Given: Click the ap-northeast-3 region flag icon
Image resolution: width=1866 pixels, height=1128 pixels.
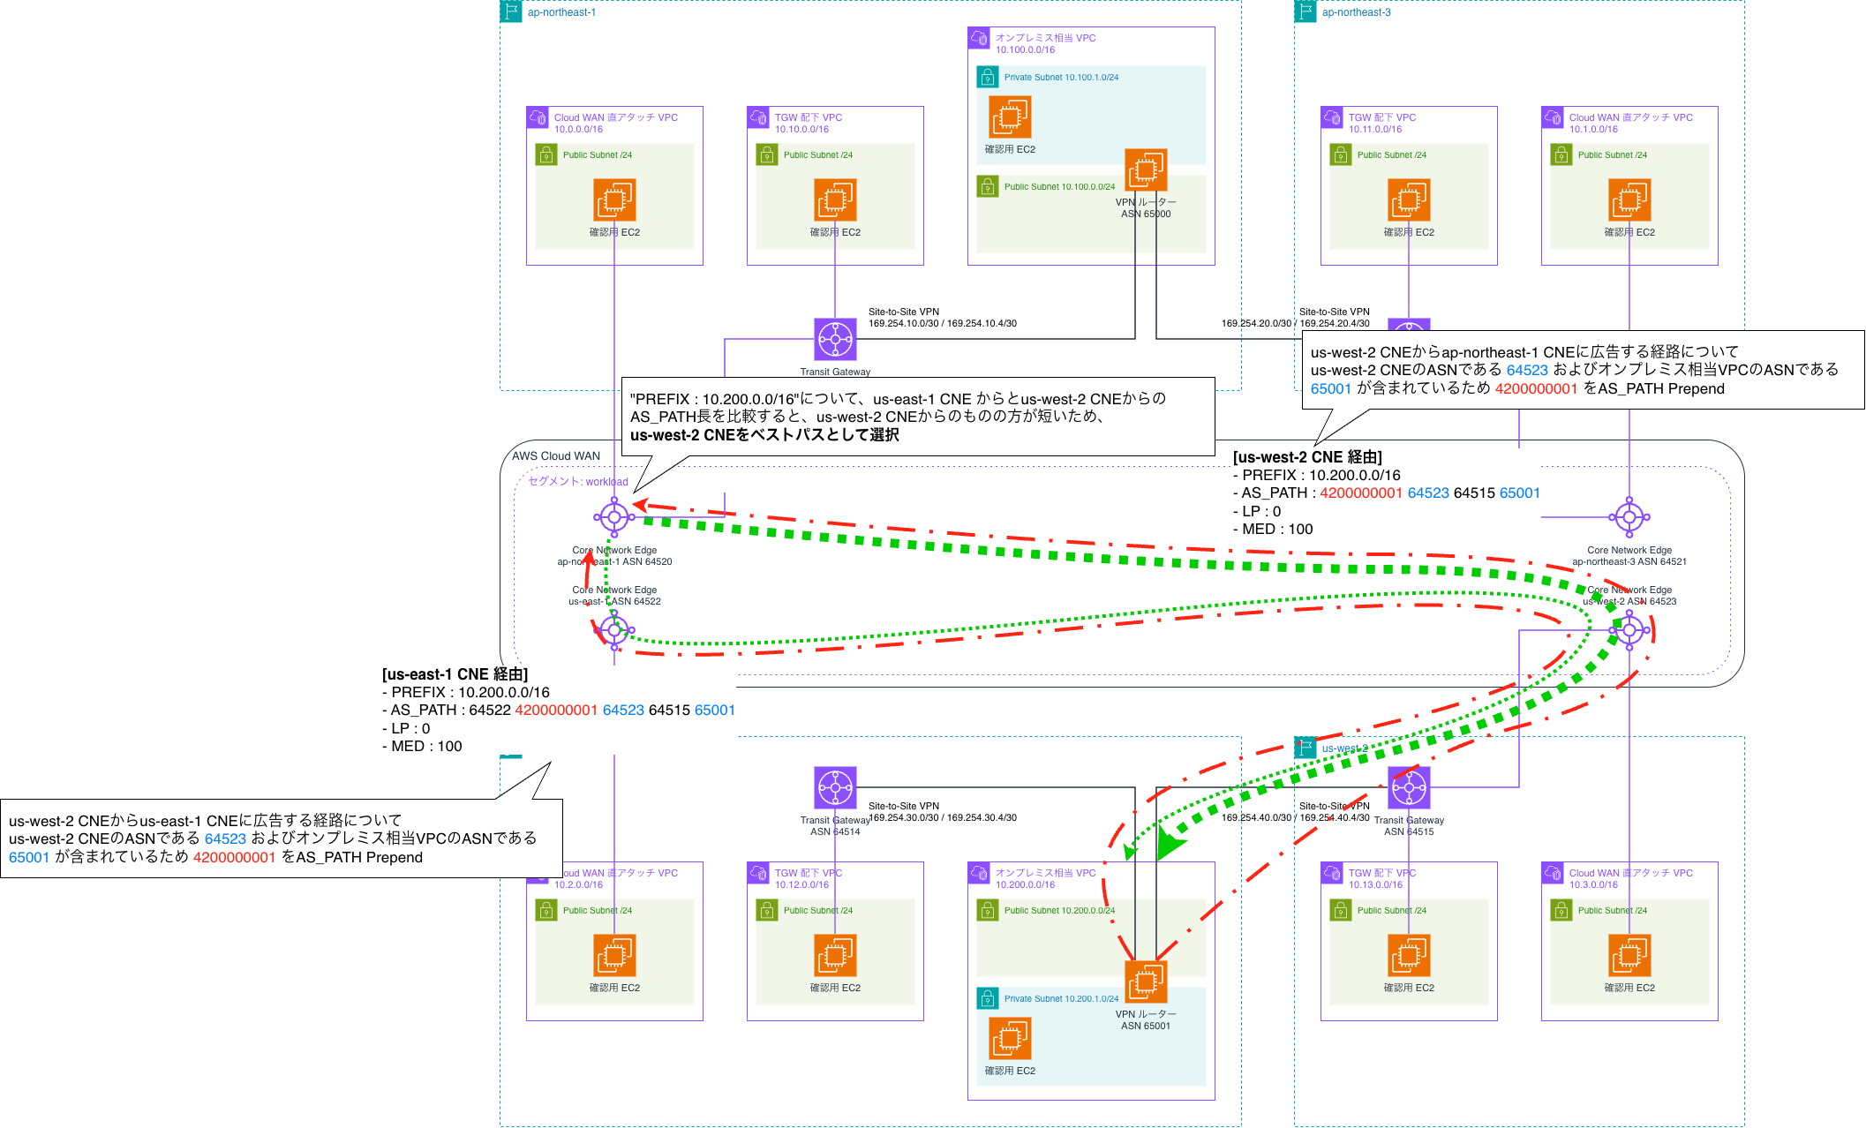Looking at the screenshot, I should (x=1305, y=11).
